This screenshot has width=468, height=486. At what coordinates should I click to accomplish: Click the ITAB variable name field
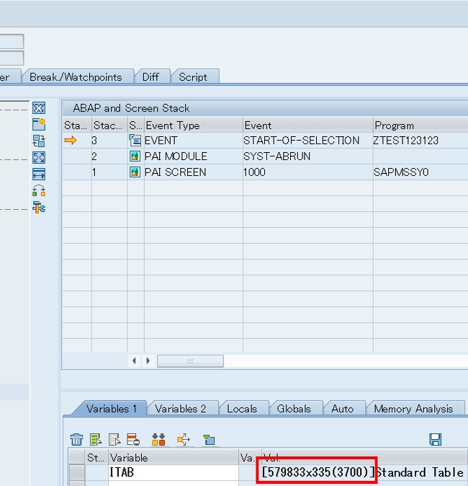[174, 472]
